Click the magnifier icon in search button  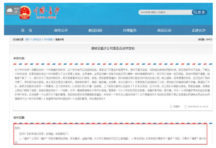click(x=195, y=12)
